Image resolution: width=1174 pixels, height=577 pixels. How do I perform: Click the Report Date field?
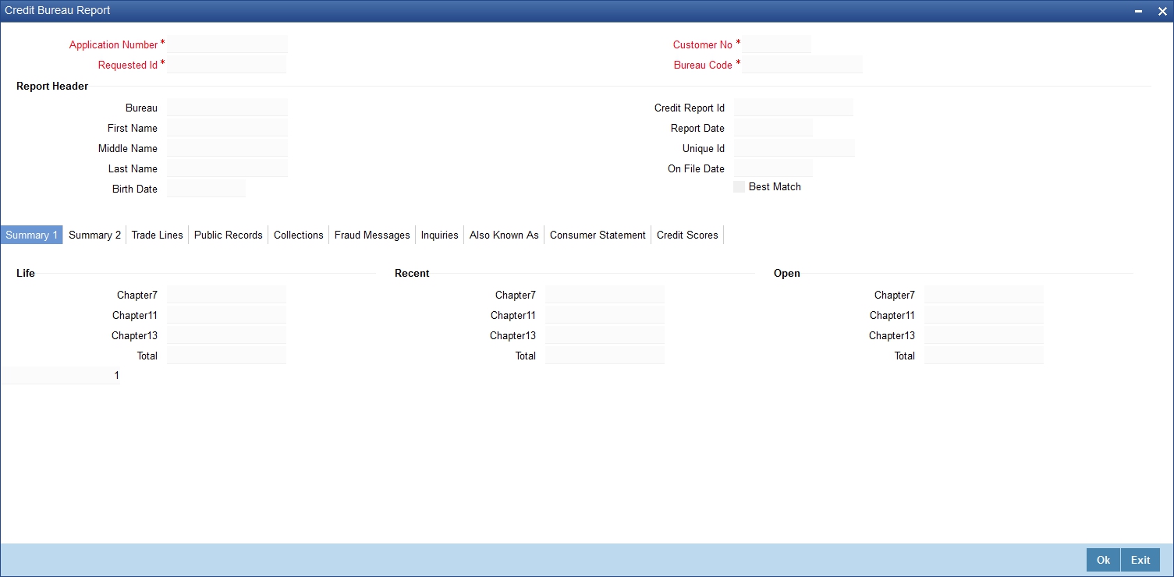click(773, 128)
